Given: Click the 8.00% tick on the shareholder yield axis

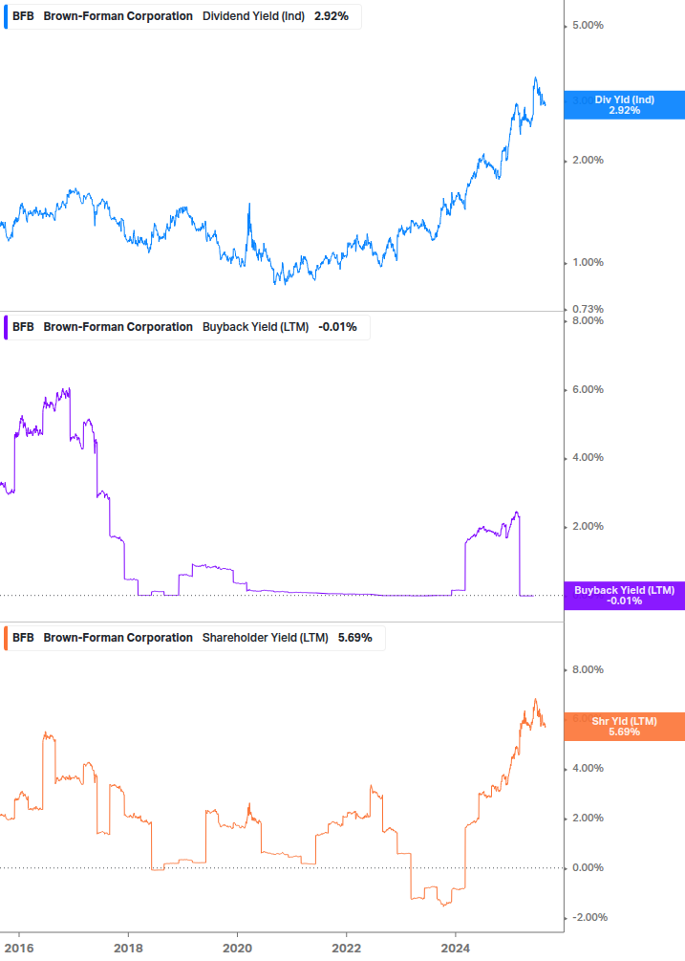Looking at the screenshot, I should click(x=588, y=670).
